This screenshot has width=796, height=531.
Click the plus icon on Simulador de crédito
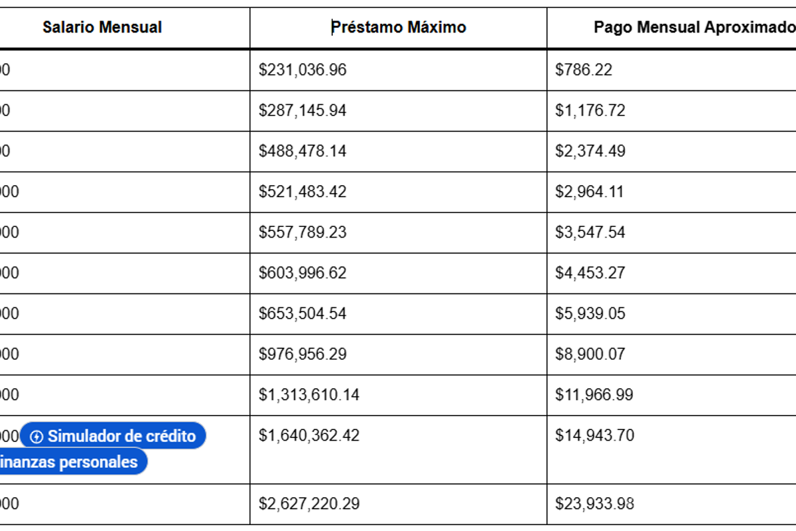click(37, 437)
